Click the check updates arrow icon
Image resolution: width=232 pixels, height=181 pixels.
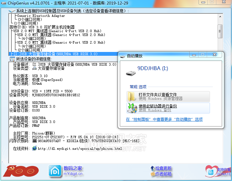click(x=152, y=168)
